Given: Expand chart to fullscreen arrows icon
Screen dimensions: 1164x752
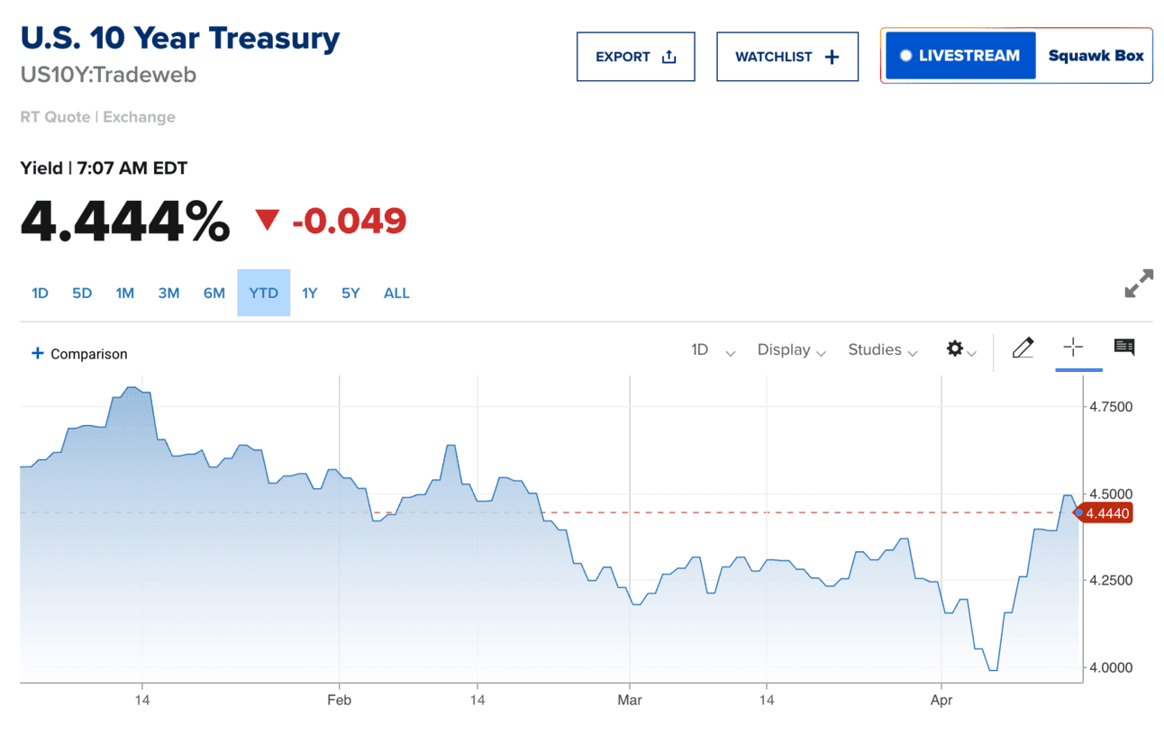Looking at the screenshot, I should (x=1140, y=284).
